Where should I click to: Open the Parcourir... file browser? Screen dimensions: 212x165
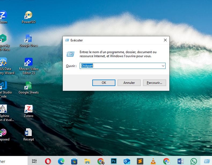(154, 83)
